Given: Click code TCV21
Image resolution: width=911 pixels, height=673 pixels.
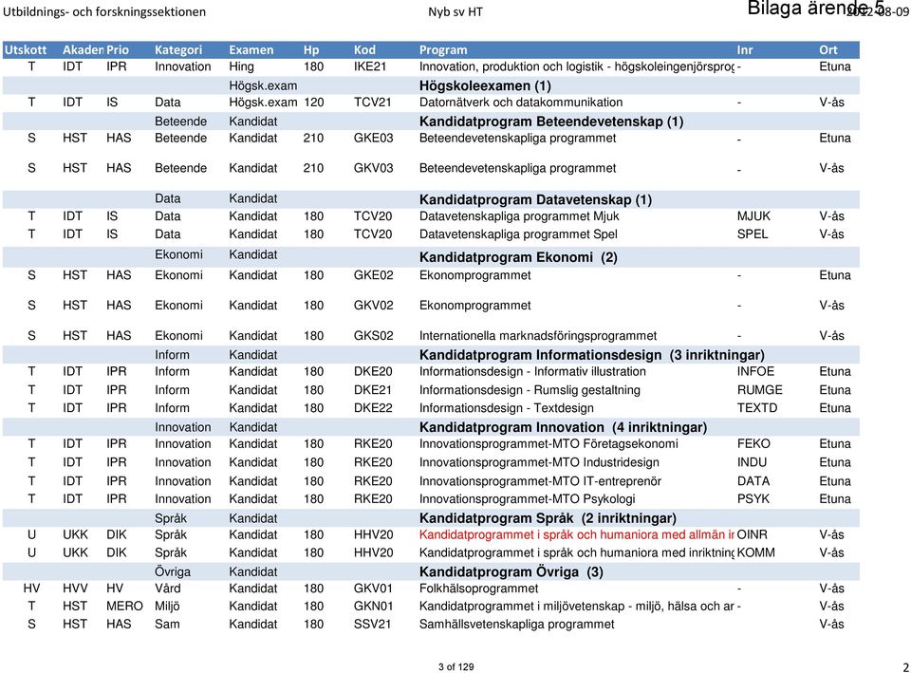Looking at the screenshot, I should pyautogui.click(x=372, y=103).
